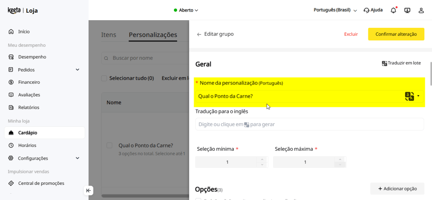432x200 pixels.
Task: Collapse the sidebar with the arrow icon
Action: pyautogui.click(x=88, y=190)
